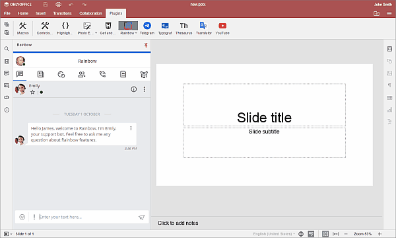Click the emoji smiley icon

[x=22, y=217]
